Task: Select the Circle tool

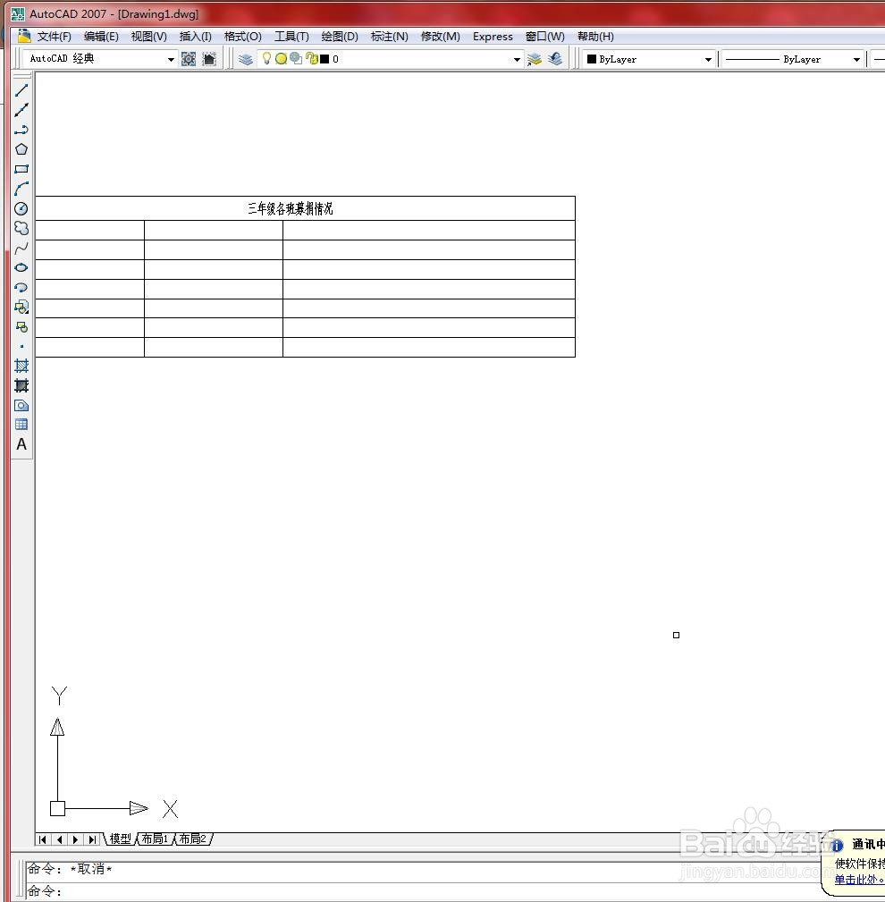Action: tap(21, 208)
